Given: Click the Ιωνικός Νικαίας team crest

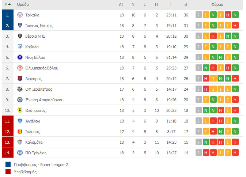Looking at the screenshot, I should (20, 26).
